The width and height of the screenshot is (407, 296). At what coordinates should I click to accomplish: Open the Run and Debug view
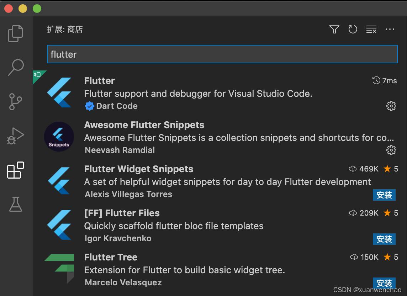click(x=16, y=136)
